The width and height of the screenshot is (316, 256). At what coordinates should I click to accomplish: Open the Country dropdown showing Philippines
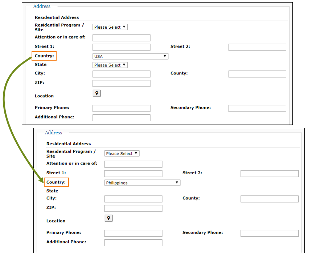coord(142,182)
